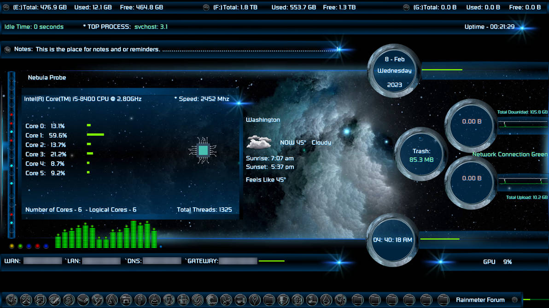Click the gear icon beside Rainmeter Forum
549x308 pixels.
(515, 300)
